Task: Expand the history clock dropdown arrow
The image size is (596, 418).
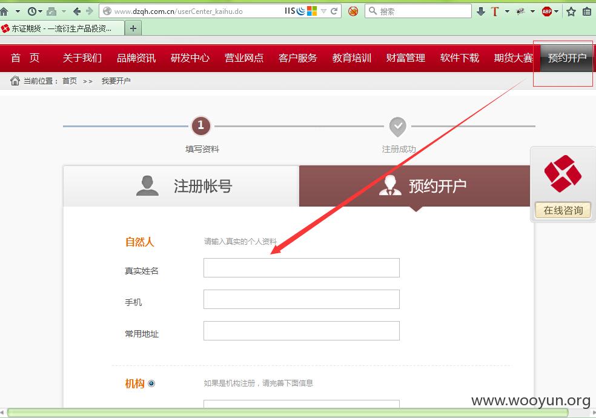Action: (40, 12)
